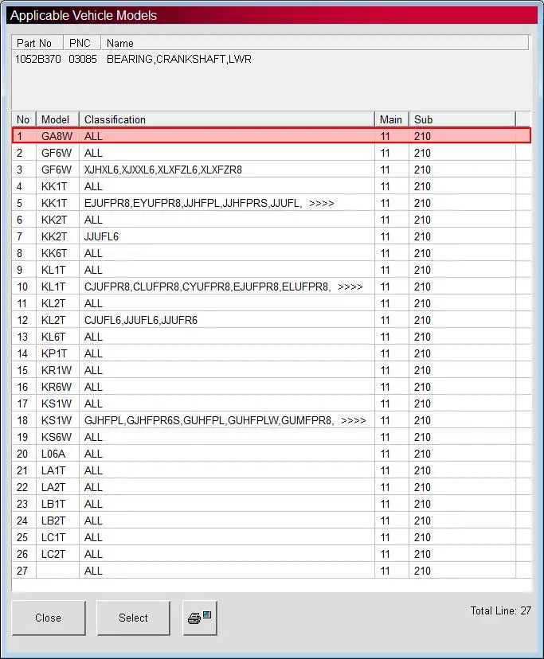Click the Part No header
The image size is (544, 659).
[37, 43]
